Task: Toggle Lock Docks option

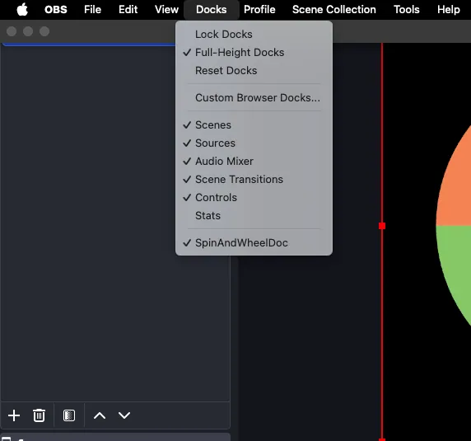Action: (x=254, y=35)
